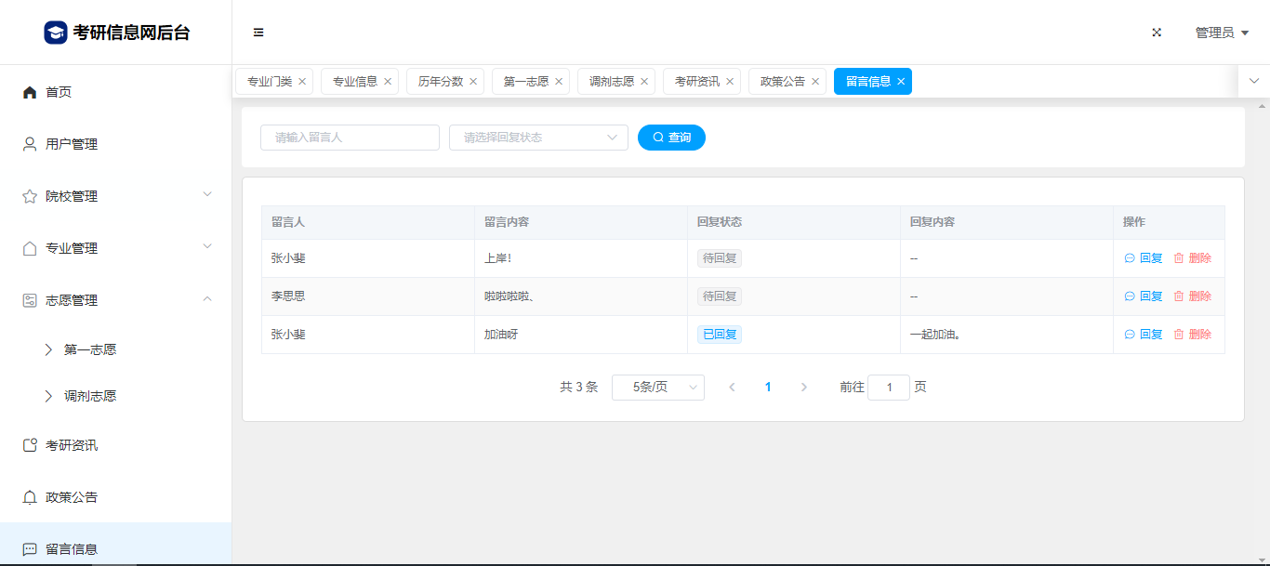The image size is (1270, 566).
Task: Expand the 院校管理 submenu
Action: point(206,195)
